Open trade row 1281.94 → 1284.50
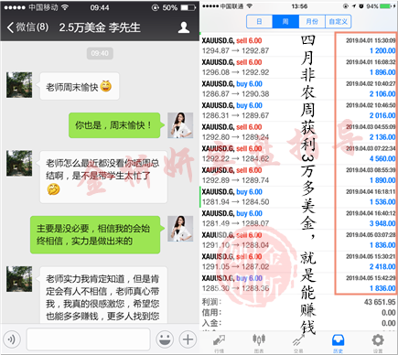This screenshot has height=355, width=398. pos(298,197)
